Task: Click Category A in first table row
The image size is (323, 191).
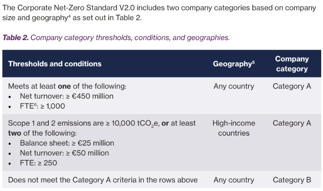Action: click(x=292, y=86)
